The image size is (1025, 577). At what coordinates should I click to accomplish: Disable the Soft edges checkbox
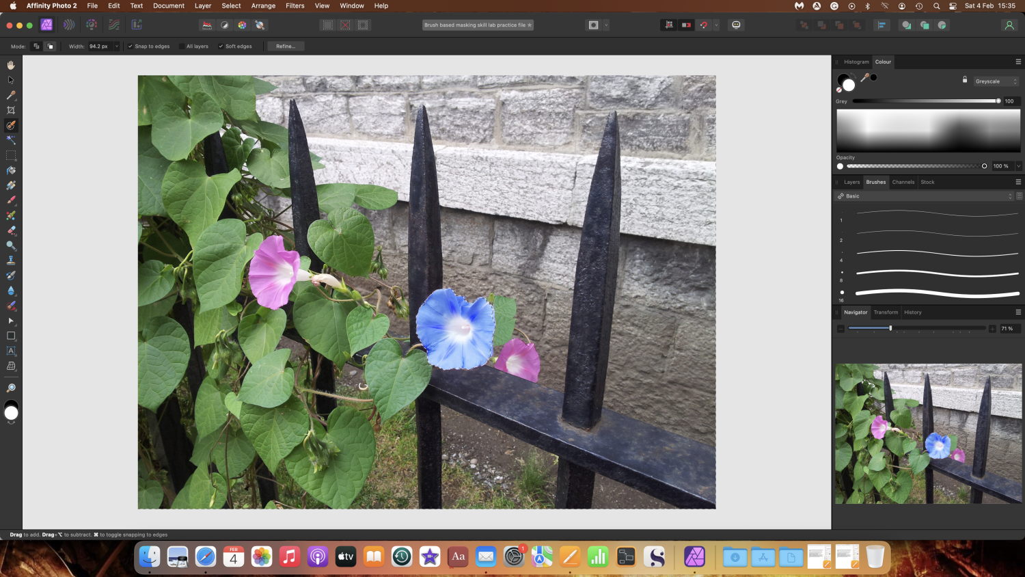[x=219, y=46]
